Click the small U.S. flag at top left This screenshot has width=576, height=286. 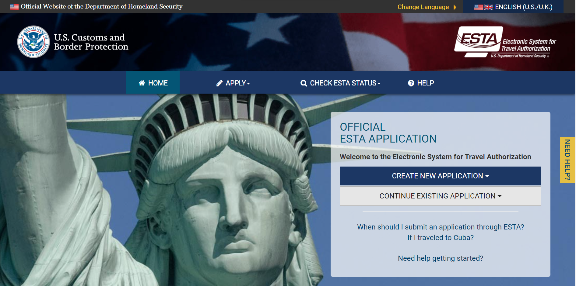[14, 7]
